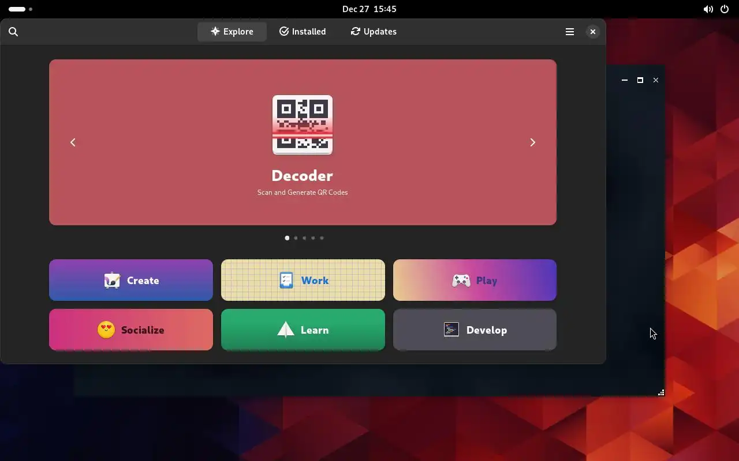Open the Activities overview in top bar
739x461 pixels.
coord(20,9)
